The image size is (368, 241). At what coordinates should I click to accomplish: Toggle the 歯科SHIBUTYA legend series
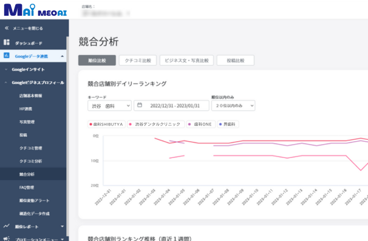pos(106,124)
